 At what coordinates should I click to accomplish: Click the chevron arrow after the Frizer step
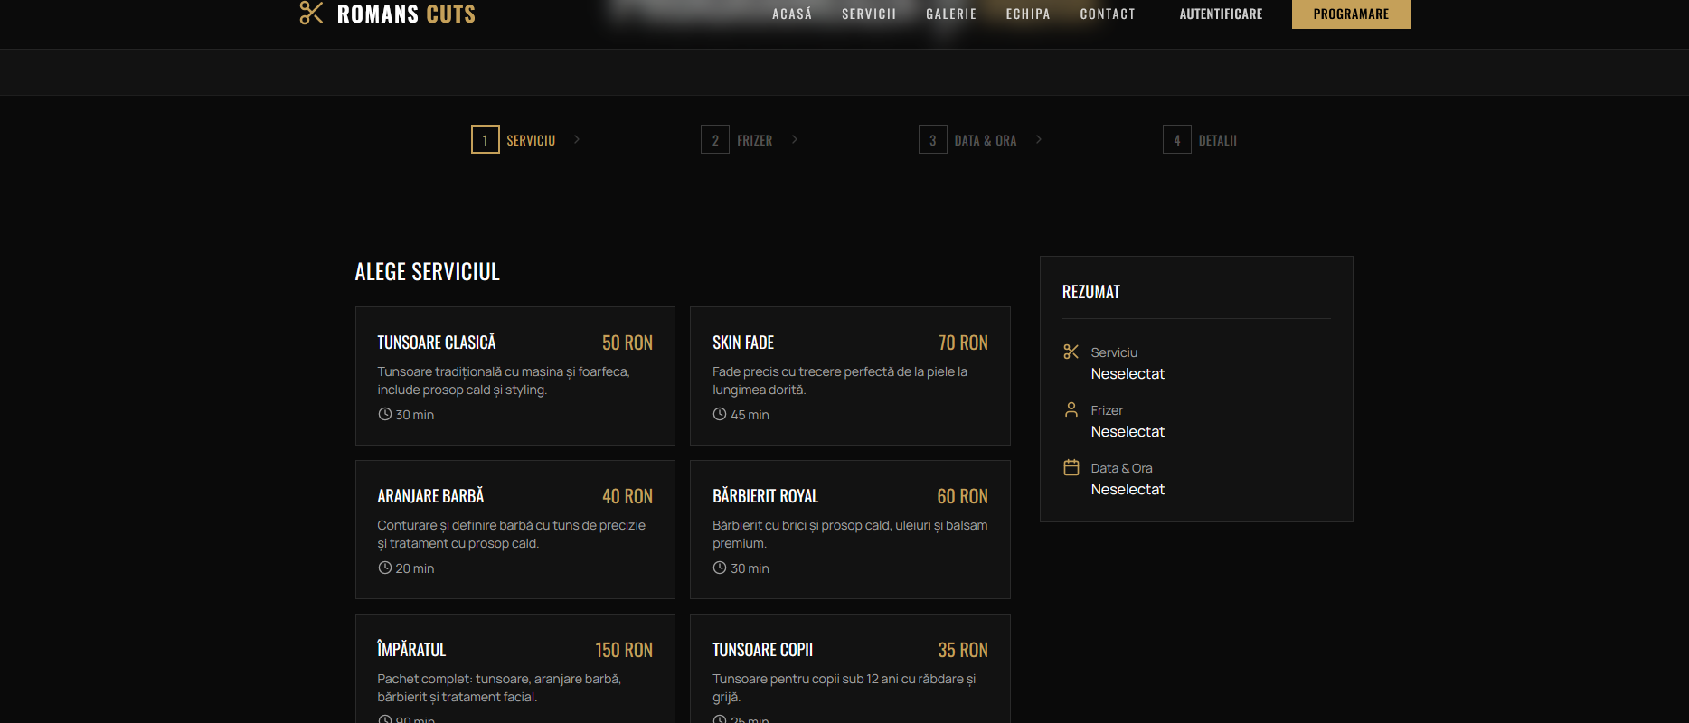point(795,139)
